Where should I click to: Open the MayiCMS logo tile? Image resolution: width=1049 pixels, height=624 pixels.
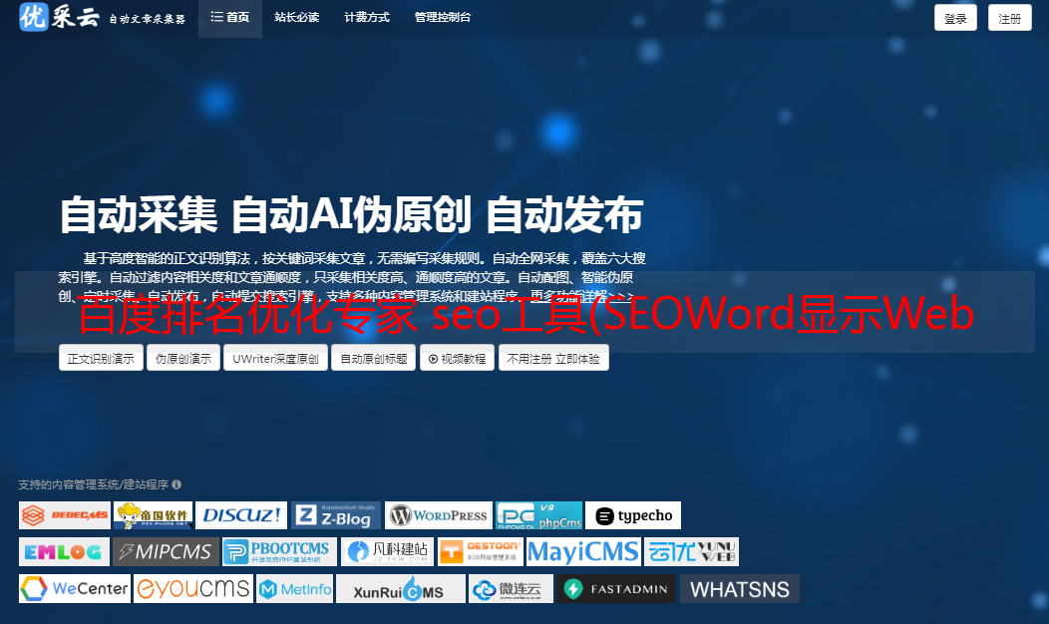[x=583, y=552]
